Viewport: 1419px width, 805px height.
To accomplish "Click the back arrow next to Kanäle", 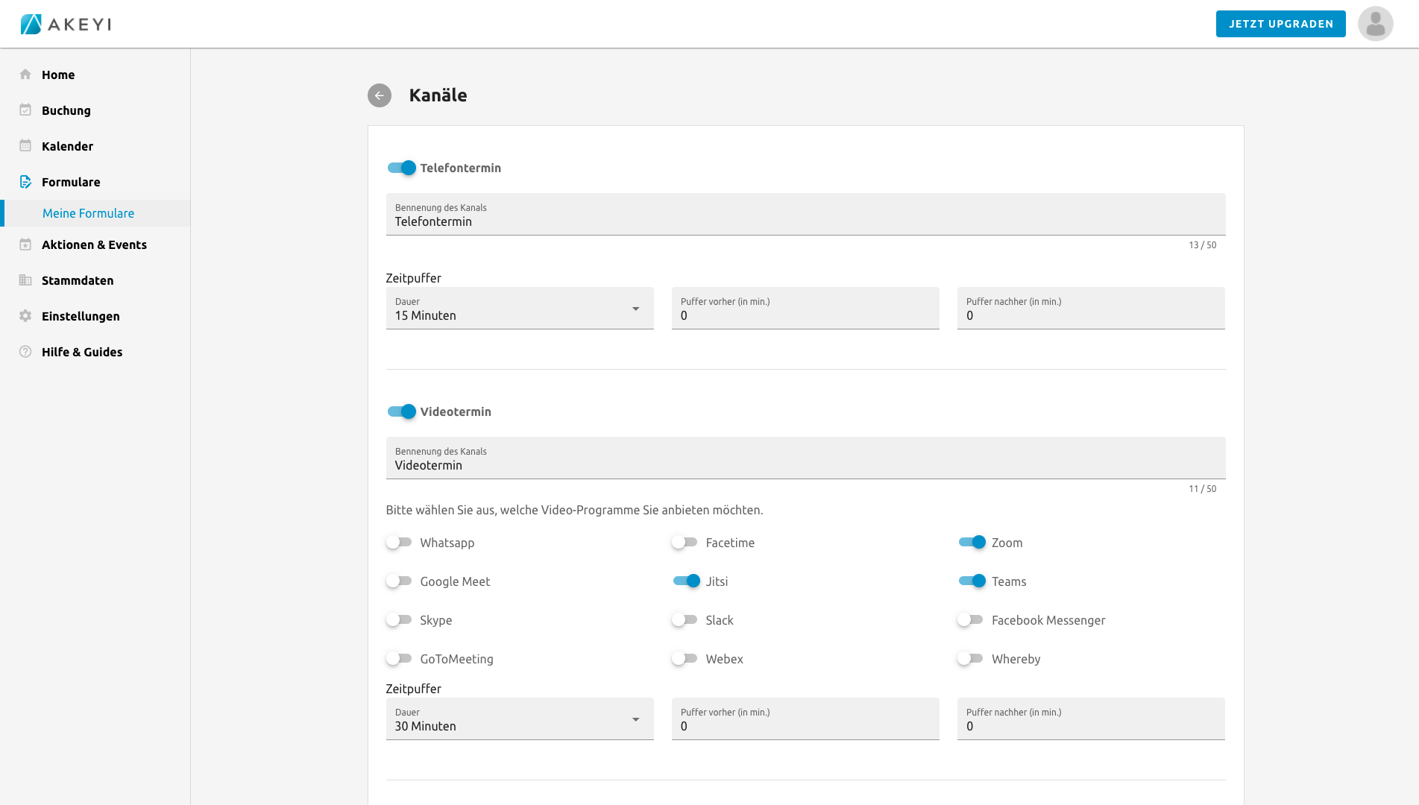I will tap(380, 95).
